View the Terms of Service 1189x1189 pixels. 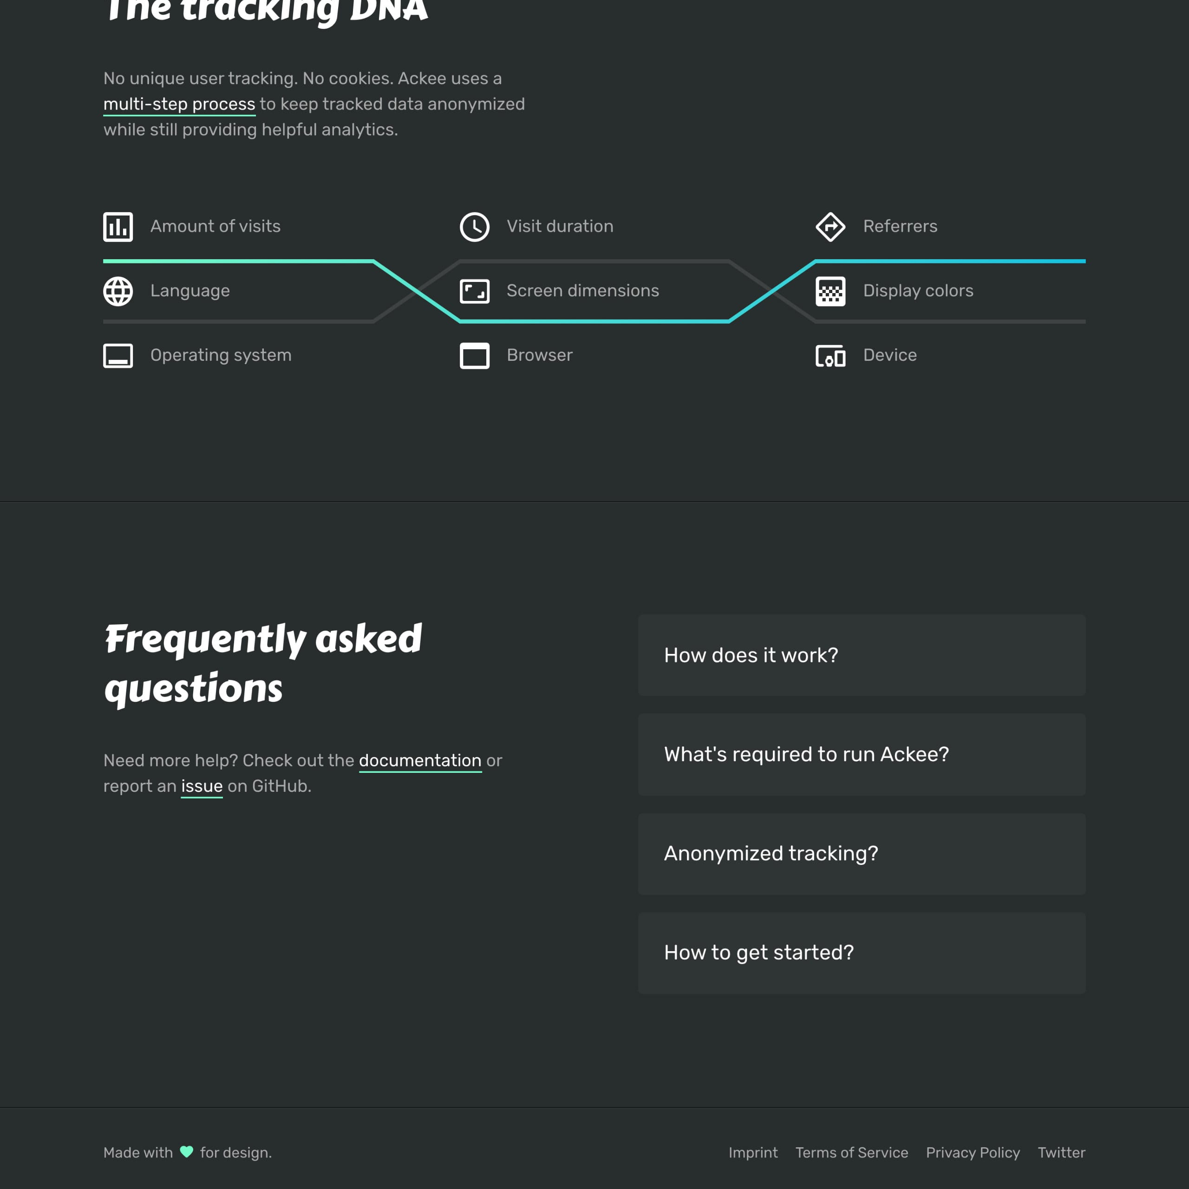pyautogui.click(x=852, y=1152)
